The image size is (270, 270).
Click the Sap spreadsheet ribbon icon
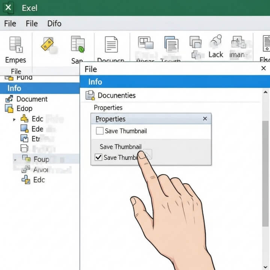coord(78,44)
